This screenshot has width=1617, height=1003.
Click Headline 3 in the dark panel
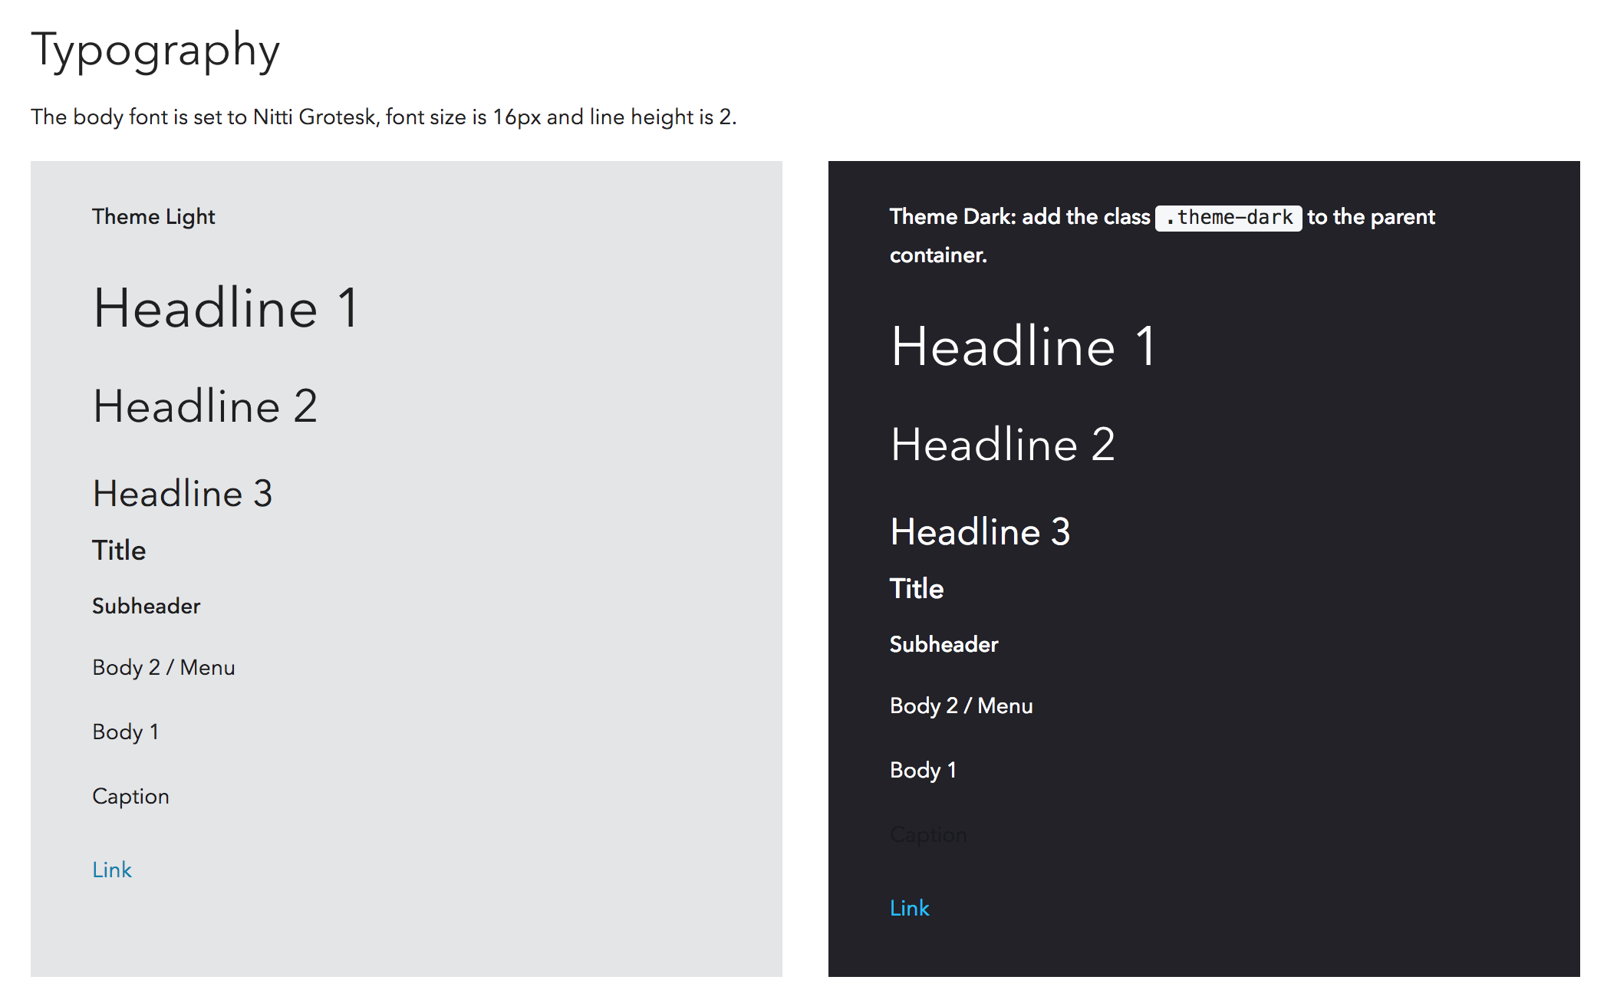tap(980, 531)
